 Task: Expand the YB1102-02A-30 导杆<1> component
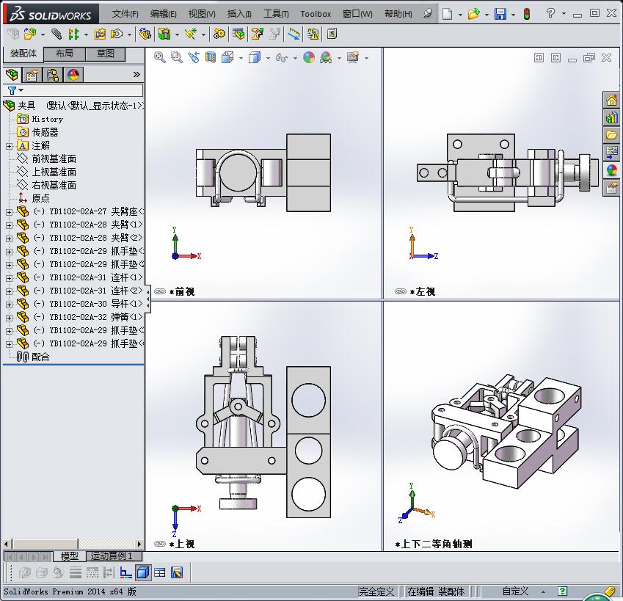tap(9, 305)
